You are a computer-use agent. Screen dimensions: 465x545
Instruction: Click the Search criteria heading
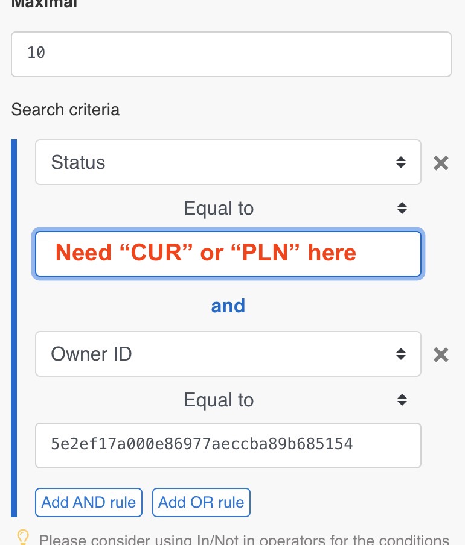tap(65, 110)
